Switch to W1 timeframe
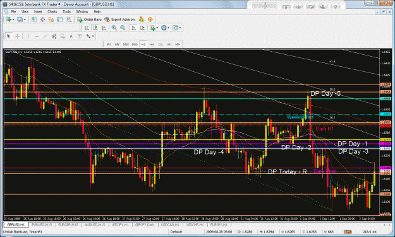This screenshot has width=395, height=237. coord(169,45)
